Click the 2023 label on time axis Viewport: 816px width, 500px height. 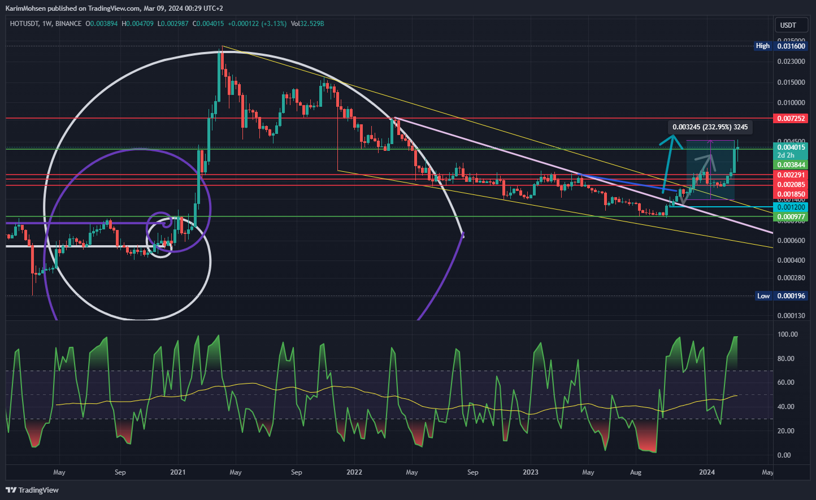[531, 472]
